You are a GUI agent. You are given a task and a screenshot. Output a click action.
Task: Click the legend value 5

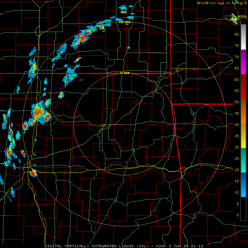238,204
